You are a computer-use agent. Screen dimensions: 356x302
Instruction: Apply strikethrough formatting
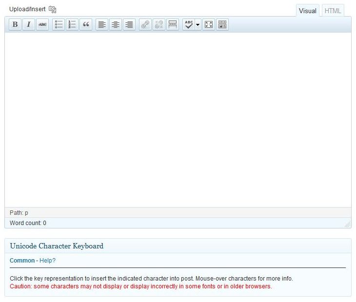42,24
